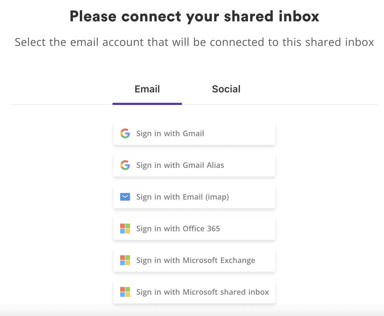Click the word 'Alias' in the Gmail Alias option
The height and width of the screenshot is (316, 384).
click(215, 165)
